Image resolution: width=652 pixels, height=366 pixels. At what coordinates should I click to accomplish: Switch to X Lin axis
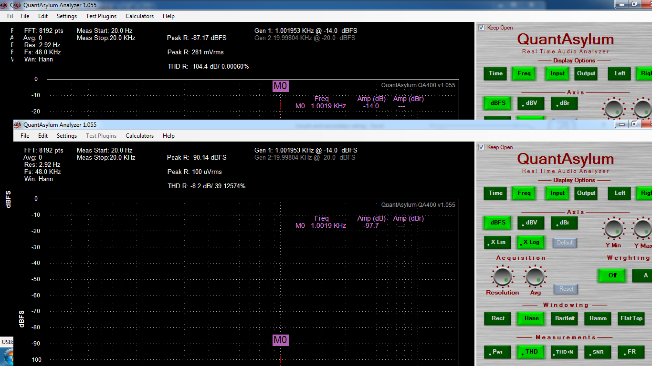[x=497, y=242]
